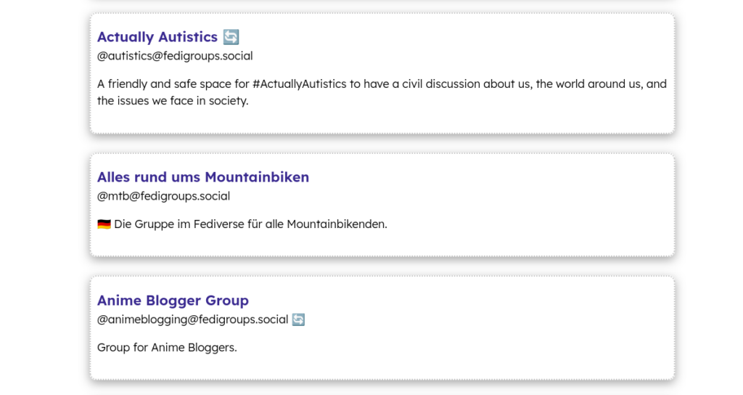This screenshot has height=395, width=743.
Task: Click the #ActuallyAutistics hashtag in the description
Action: point(299,84)
